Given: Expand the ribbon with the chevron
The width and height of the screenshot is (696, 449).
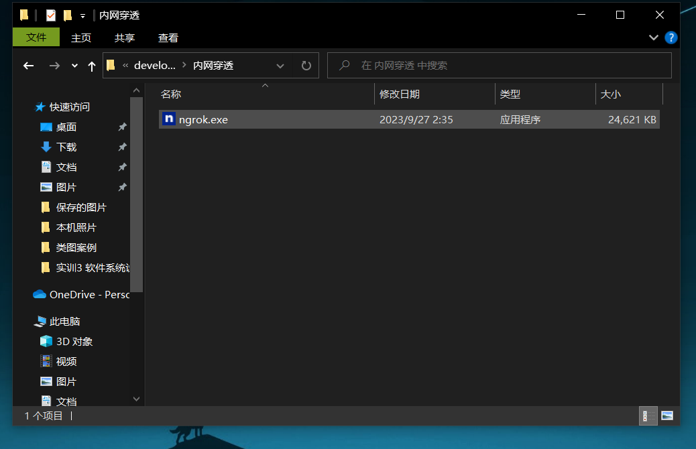Looking at the screenshot, I should pos(653,38).
